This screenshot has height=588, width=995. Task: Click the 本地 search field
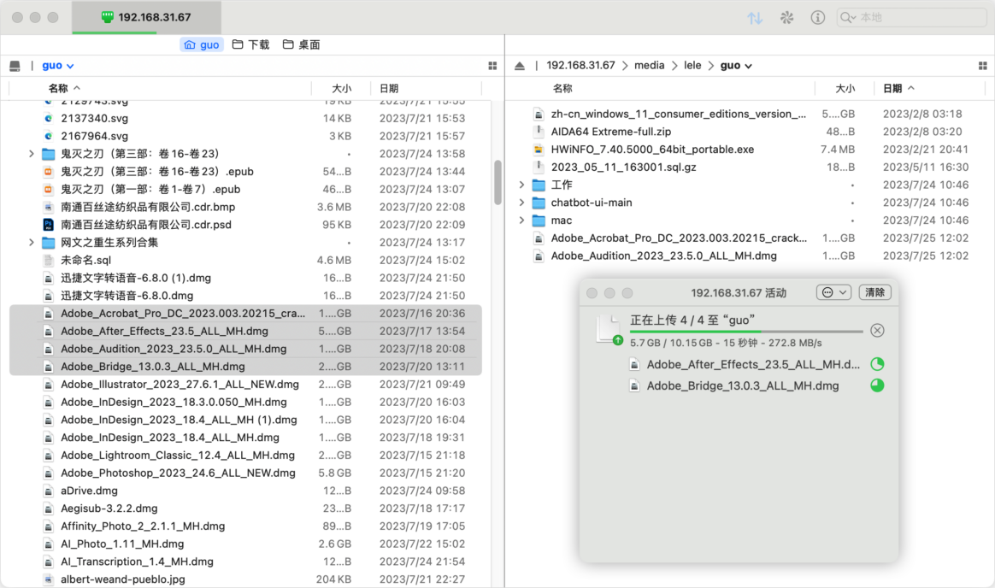(x=911, y=18)
